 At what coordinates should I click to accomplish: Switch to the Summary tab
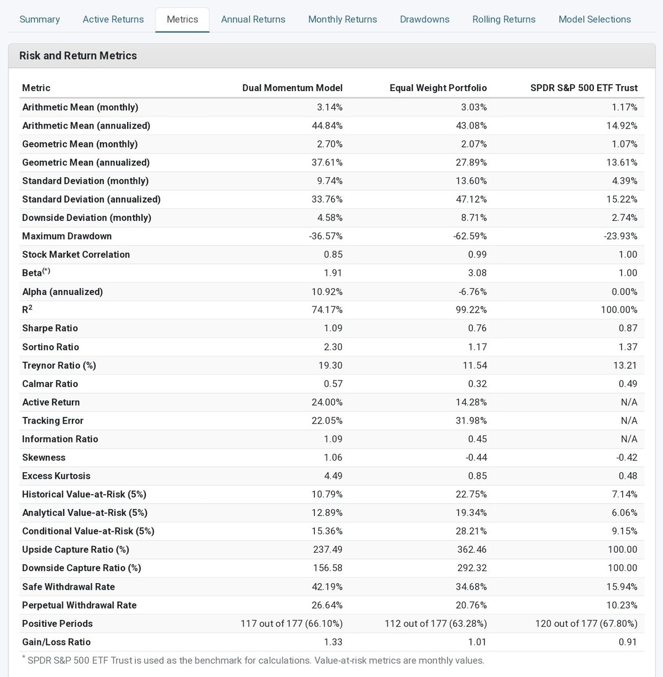(x=39, y=19)
